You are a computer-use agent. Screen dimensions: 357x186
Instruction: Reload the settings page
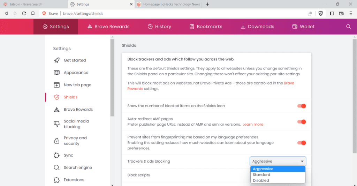[24, 14]
